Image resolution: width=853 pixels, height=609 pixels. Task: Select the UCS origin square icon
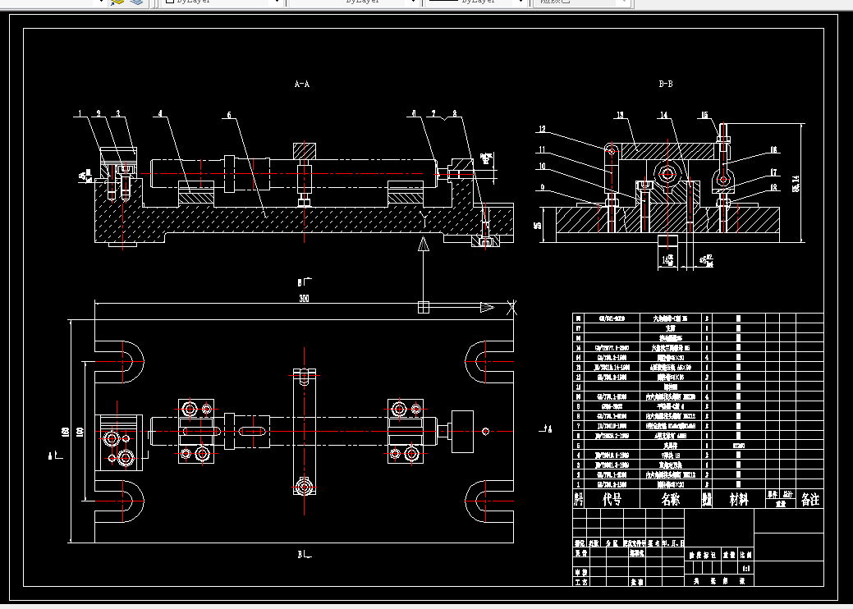coord(424,307)
